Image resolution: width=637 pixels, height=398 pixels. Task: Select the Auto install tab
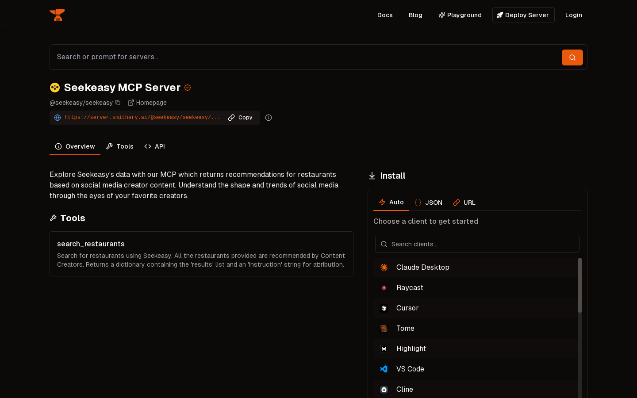pos(391,203)
